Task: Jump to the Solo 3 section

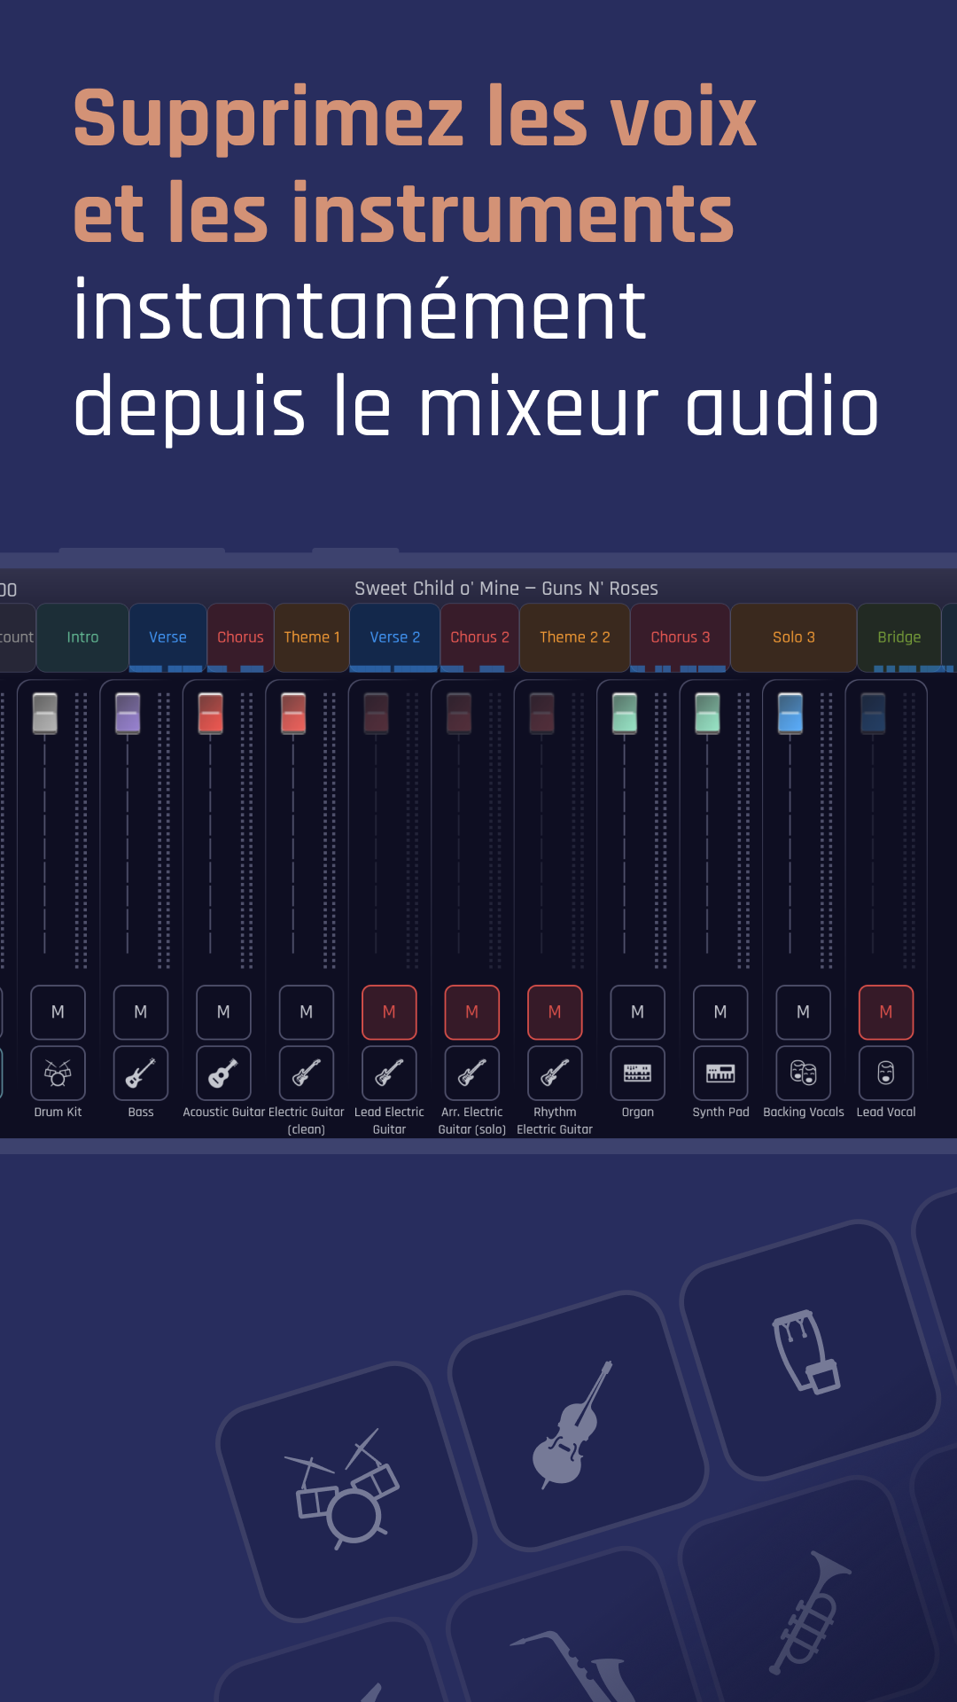Action: (x=794, y=637)
